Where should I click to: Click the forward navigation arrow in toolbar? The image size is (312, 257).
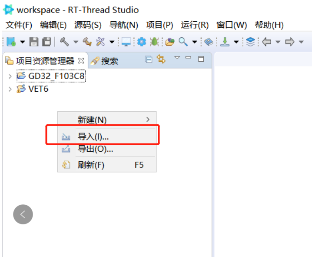pos(290,42)
